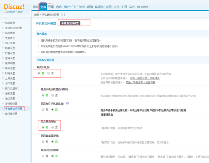Open 水印设置 in the left sidebar
Screen dimensions: 209x163
[x=10, y=83]
